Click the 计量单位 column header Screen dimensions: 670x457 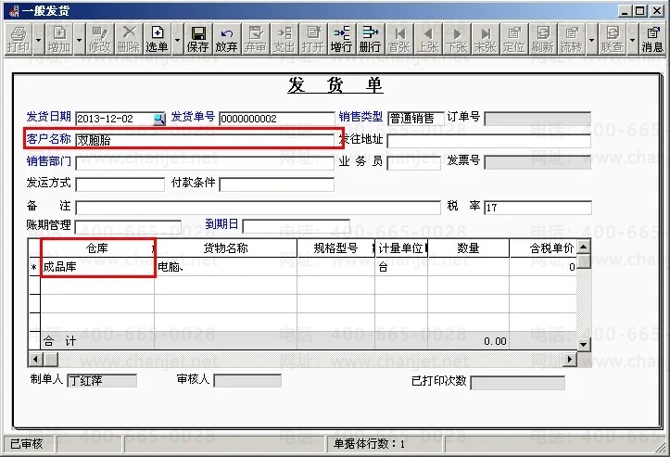click(x=401, y=248)
